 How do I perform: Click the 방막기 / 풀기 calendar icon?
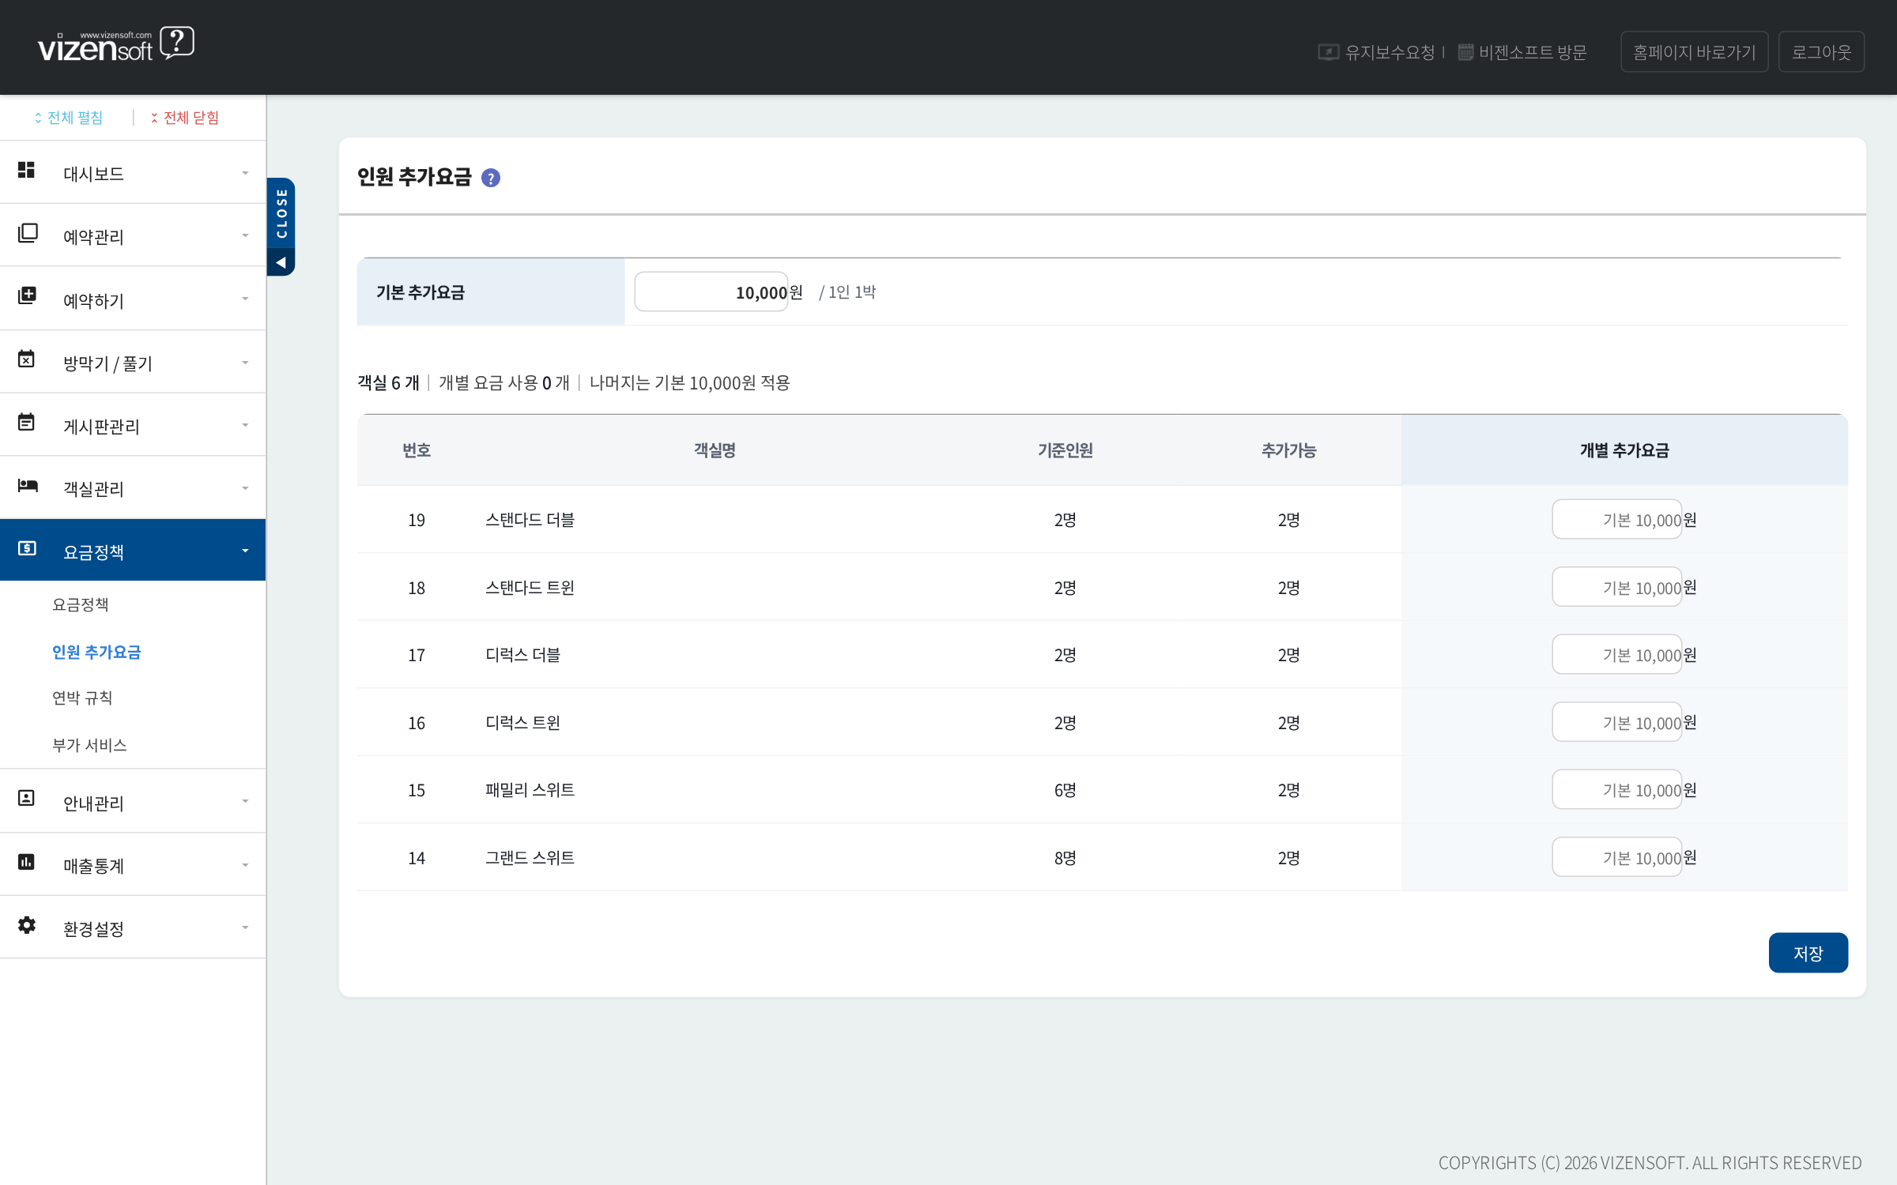(26, 359)
